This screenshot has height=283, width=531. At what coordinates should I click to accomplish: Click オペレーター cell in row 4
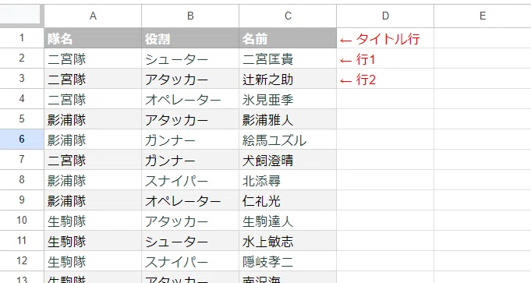pos(190,99)
